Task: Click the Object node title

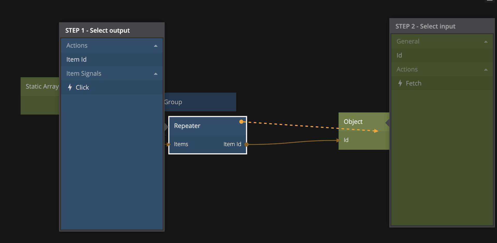Action: click(x=353, y=122)
